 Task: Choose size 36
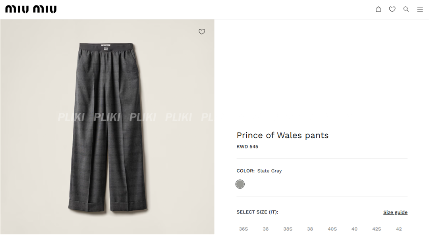[266, 229]
